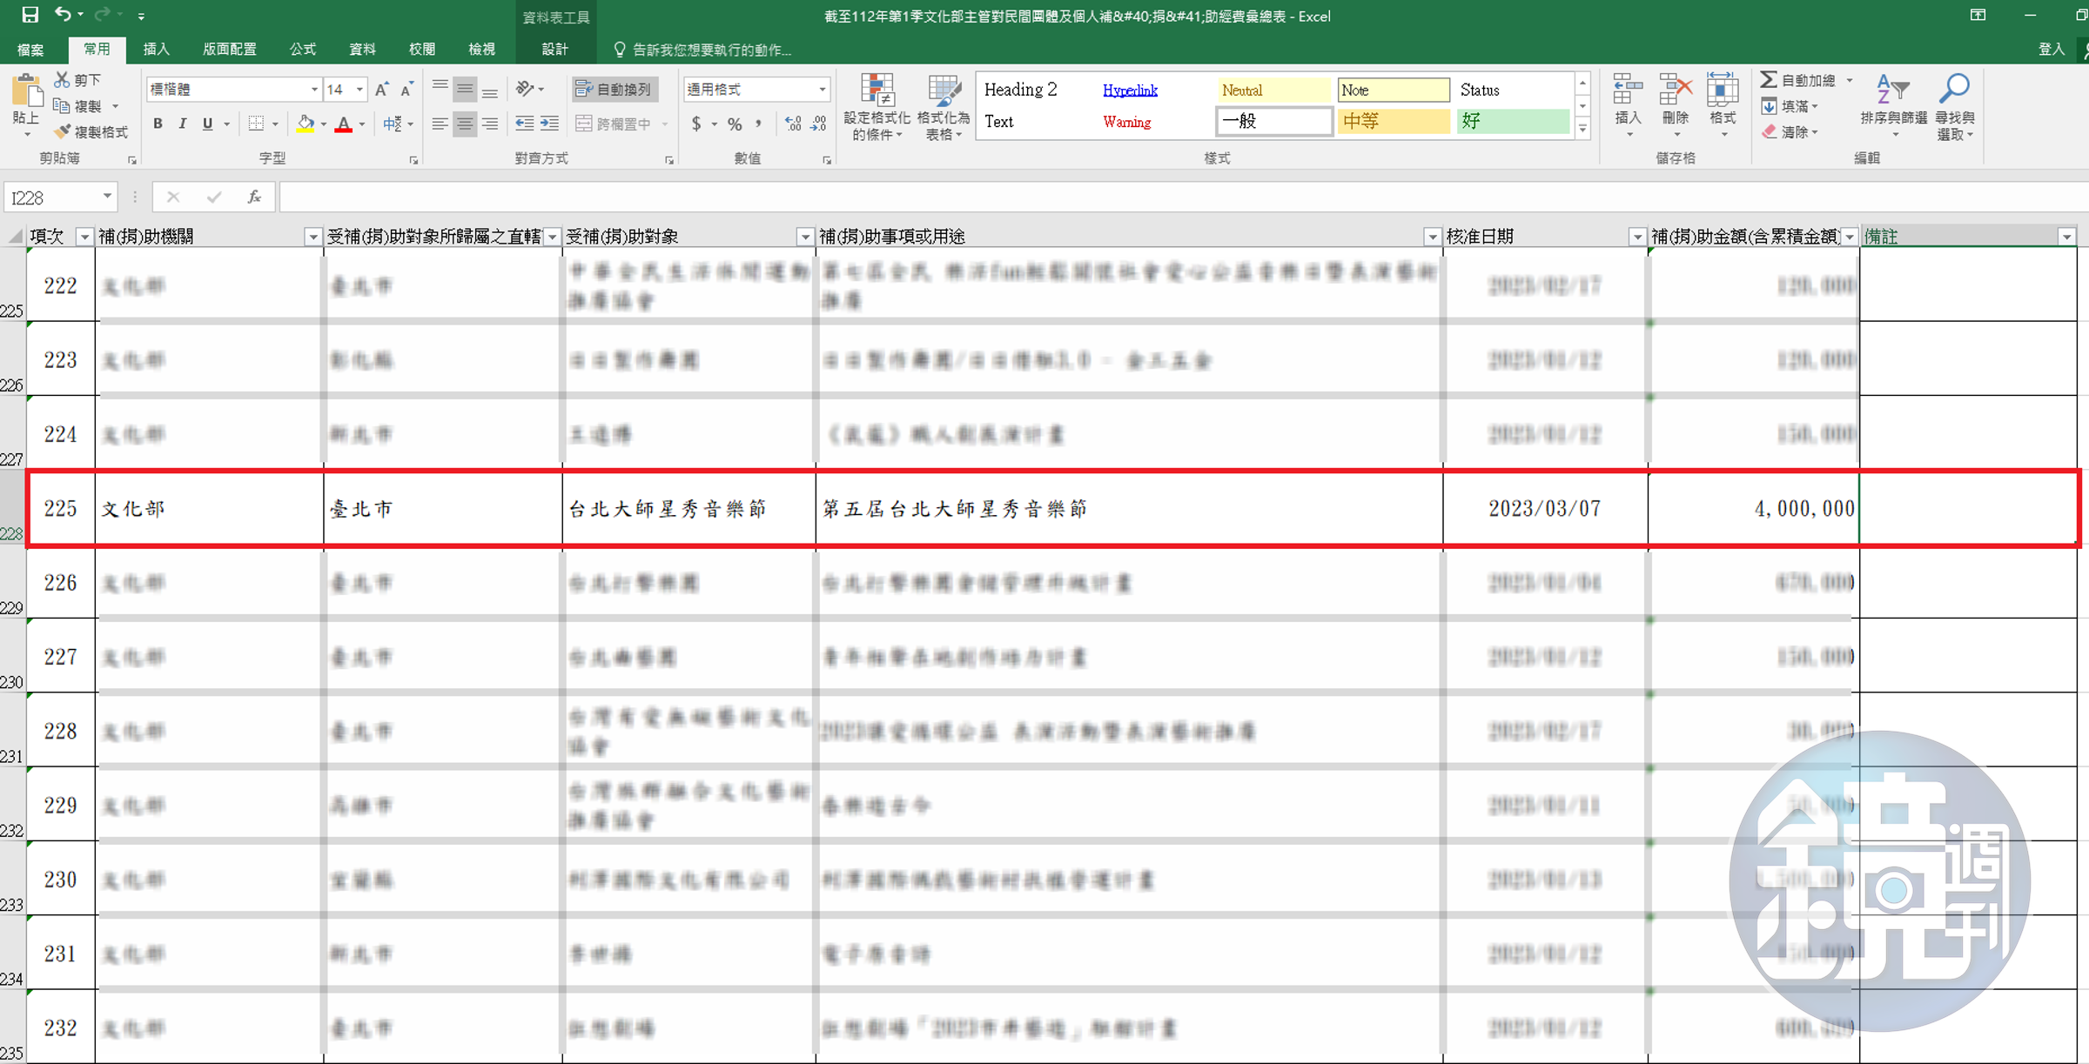Viewport: 2089px width, 1064px height.
Task: Toggle Underline formatting
Action: coord(207,124)
